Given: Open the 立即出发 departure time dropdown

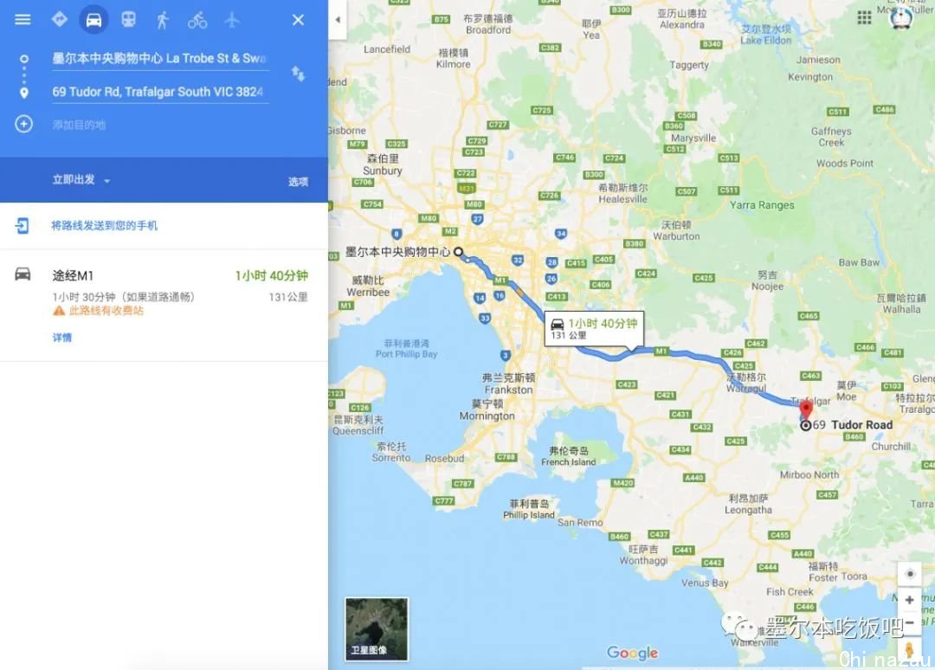Looking at the screenshot, I should pos(81,180).
